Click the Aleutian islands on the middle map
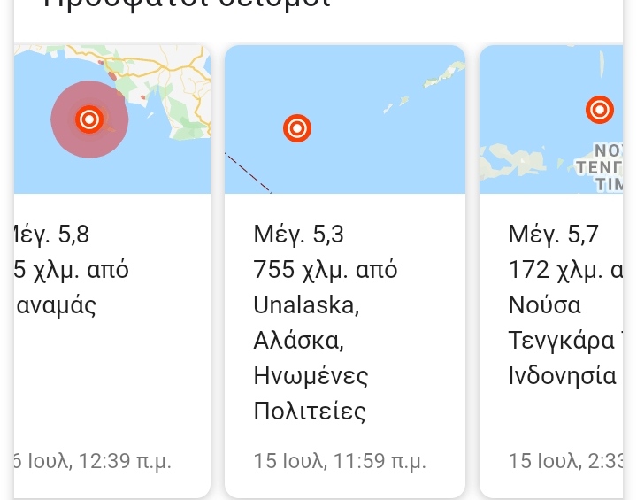This screenshot has height=500, width=637. 425,85
